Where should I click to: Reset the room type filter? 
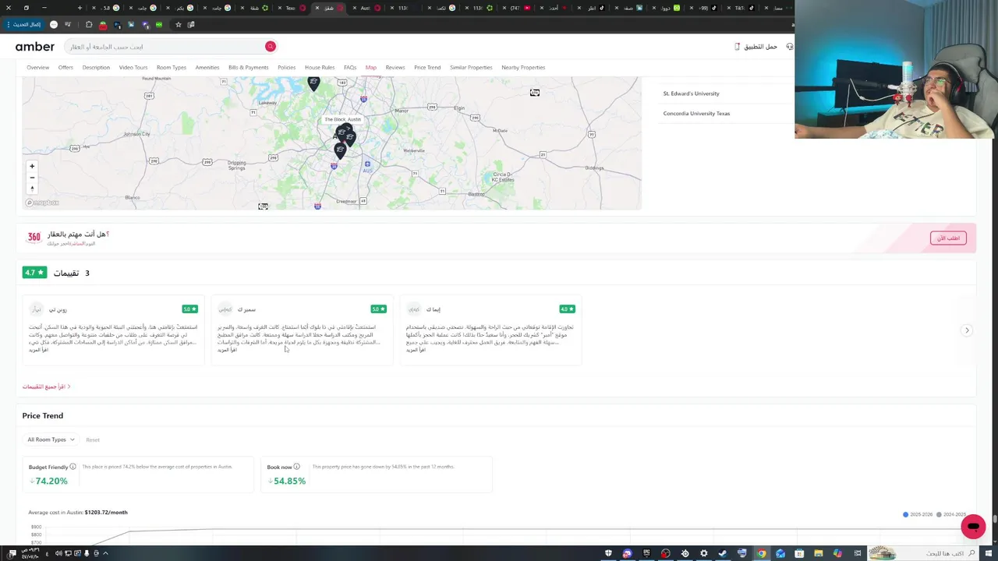tap(93, 439)
